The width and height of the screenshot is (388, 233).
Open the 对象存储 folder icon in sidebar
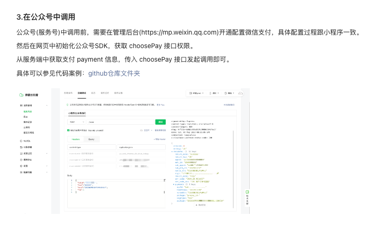click(21, 147)
